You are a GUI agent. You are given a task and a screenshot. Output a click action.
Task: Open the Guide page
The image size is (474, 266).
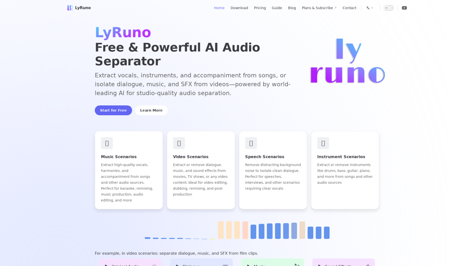276,8
